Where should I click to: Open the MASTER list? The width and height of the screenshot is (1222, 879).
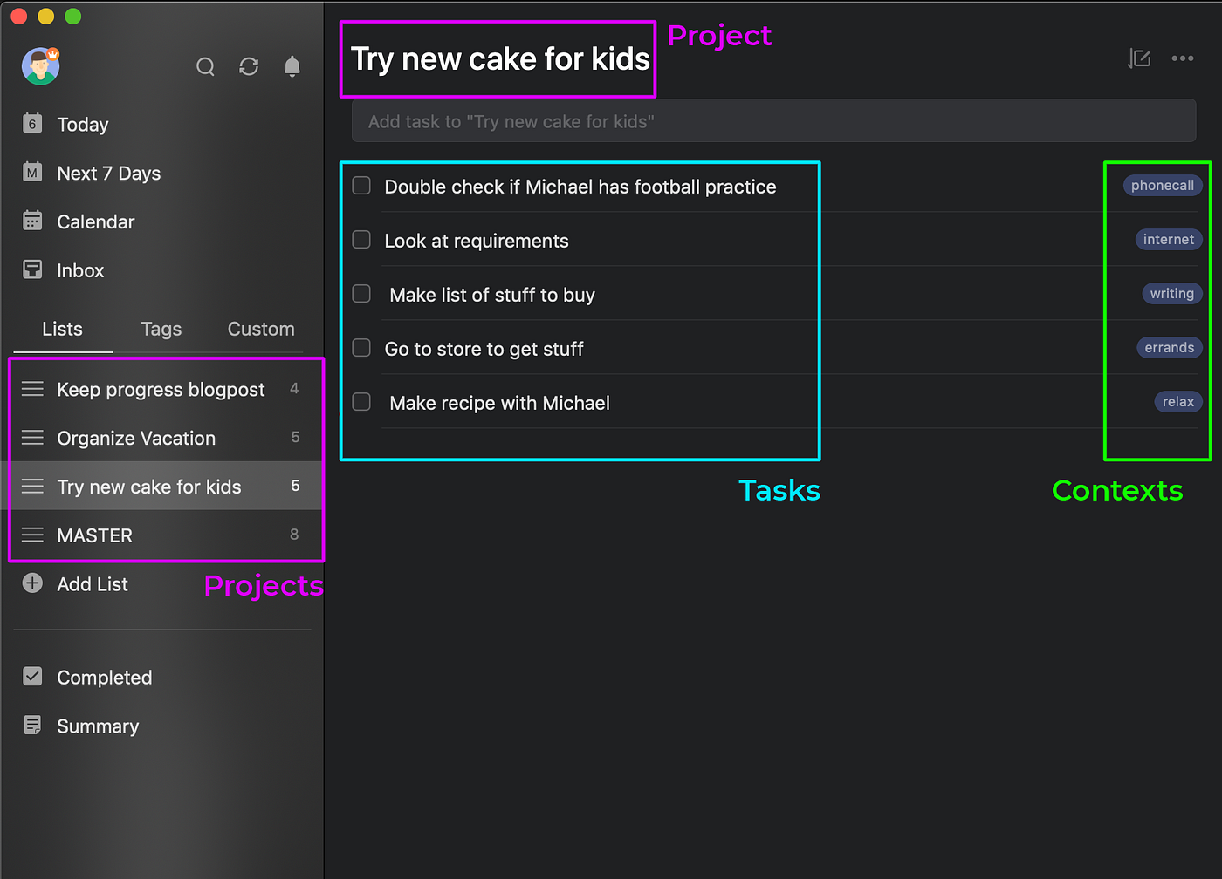click(x=166, y=535)
